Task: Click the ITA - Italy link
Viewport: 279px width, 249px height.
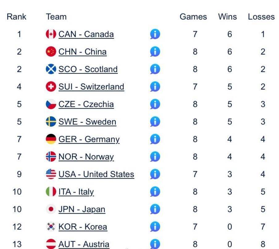Action: 76,192
